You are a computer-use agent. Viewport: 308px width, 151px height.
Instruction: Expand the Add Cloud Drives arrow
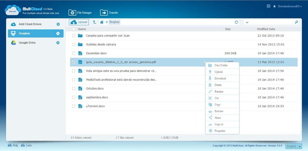coord(58,24)
